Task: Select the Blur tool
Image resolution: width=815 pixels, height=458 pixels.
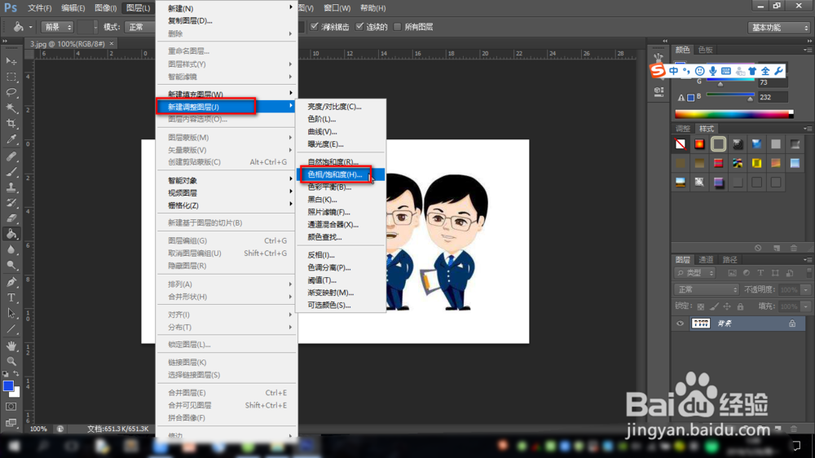Action: click(x=11, y=249)
